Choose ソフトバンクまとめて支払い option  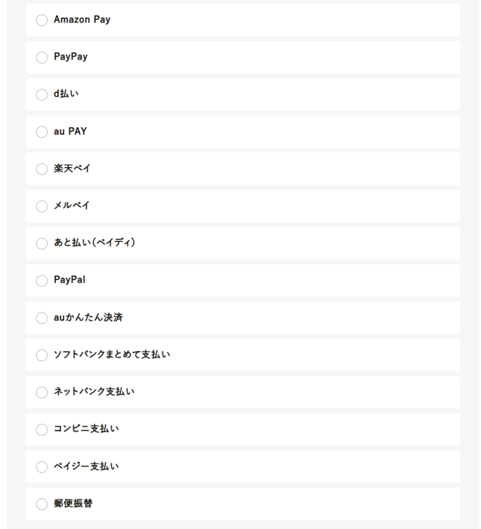point(42,355)
